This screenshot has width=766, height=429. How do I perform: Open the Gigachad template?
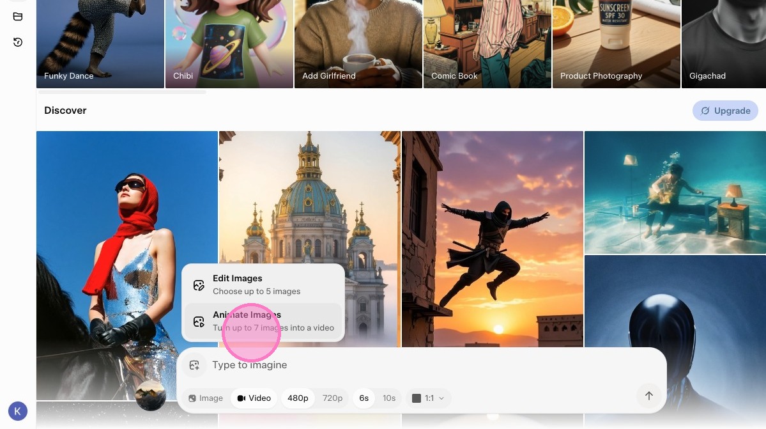tap(723, 44)
